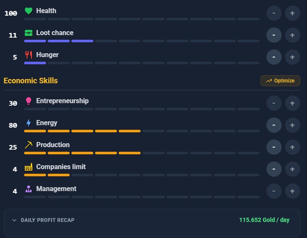Viewport: 307px width, 238px height.
Task: Decrease Energy skill with minus button
Action: coord(274,125)
